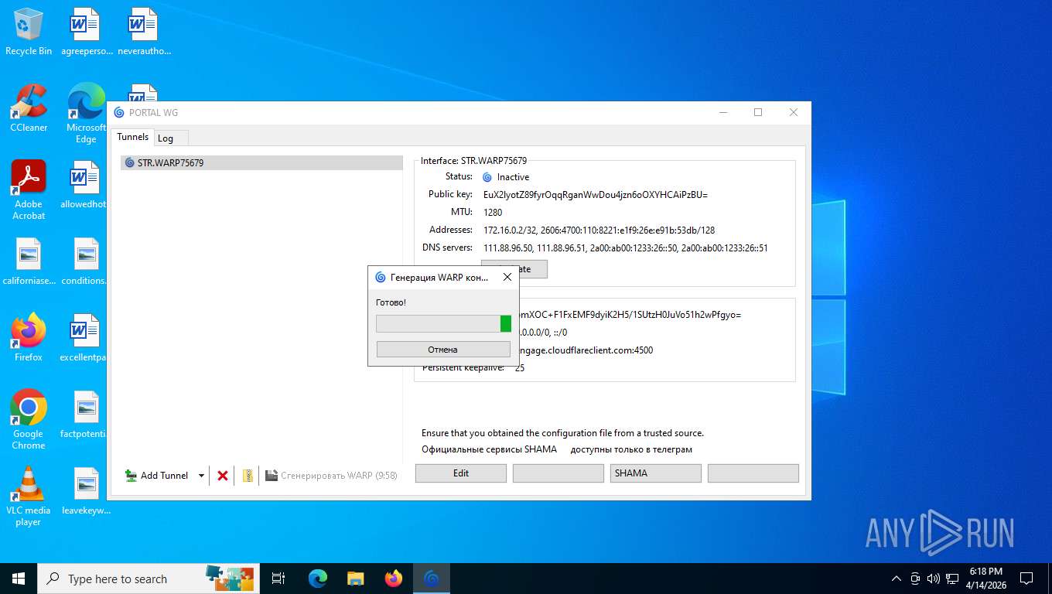1052x594 pixels.
Task: Click the Готово! label in dialog
Action: point(391,302)
